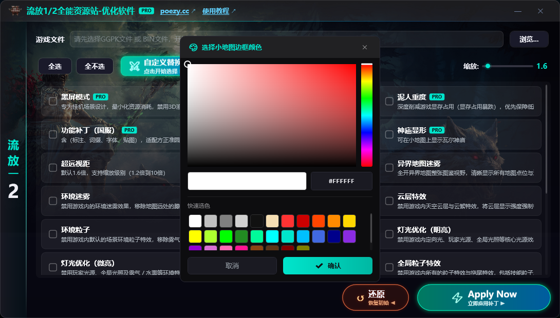Pick the wheat beige swatch

pos(272,221)
